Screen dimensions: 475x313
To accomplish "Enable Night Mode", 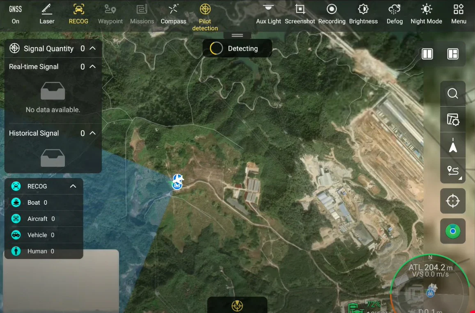I will point(426,14).
